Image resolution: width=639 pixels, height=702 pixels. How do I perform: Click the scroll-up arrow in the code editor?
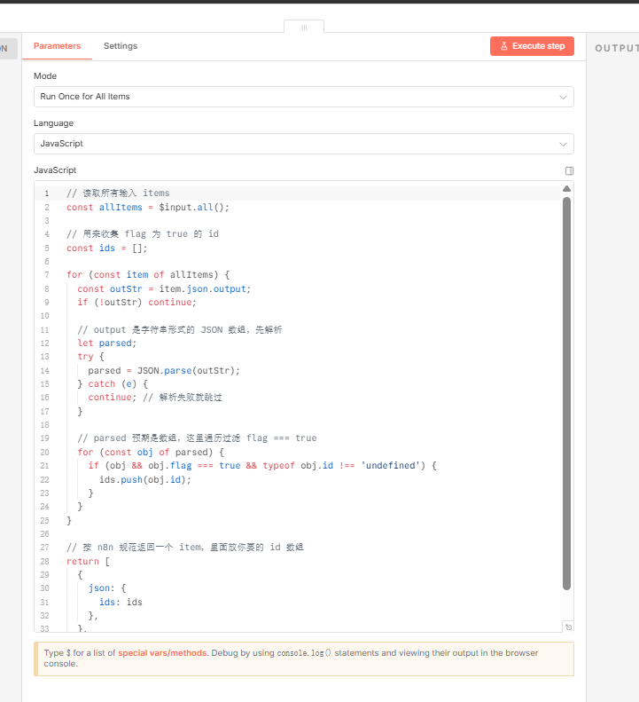pos(567,189)
